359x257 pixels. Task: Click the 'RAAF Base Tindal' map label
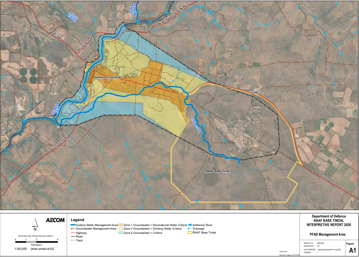[218, 172]
